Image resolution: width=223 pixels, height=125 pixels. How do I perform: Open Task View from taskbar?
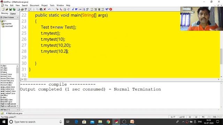(x=68, y=122)
